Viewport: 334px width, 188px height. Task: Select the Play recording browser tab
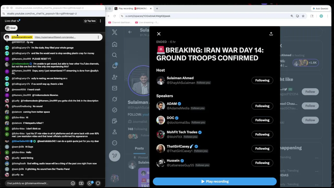pyautogui.click(x=133, y=9)
